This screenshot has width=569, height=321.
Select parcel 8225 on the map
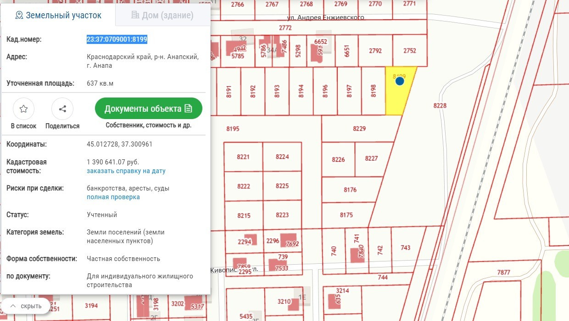(x=282, y=186)
